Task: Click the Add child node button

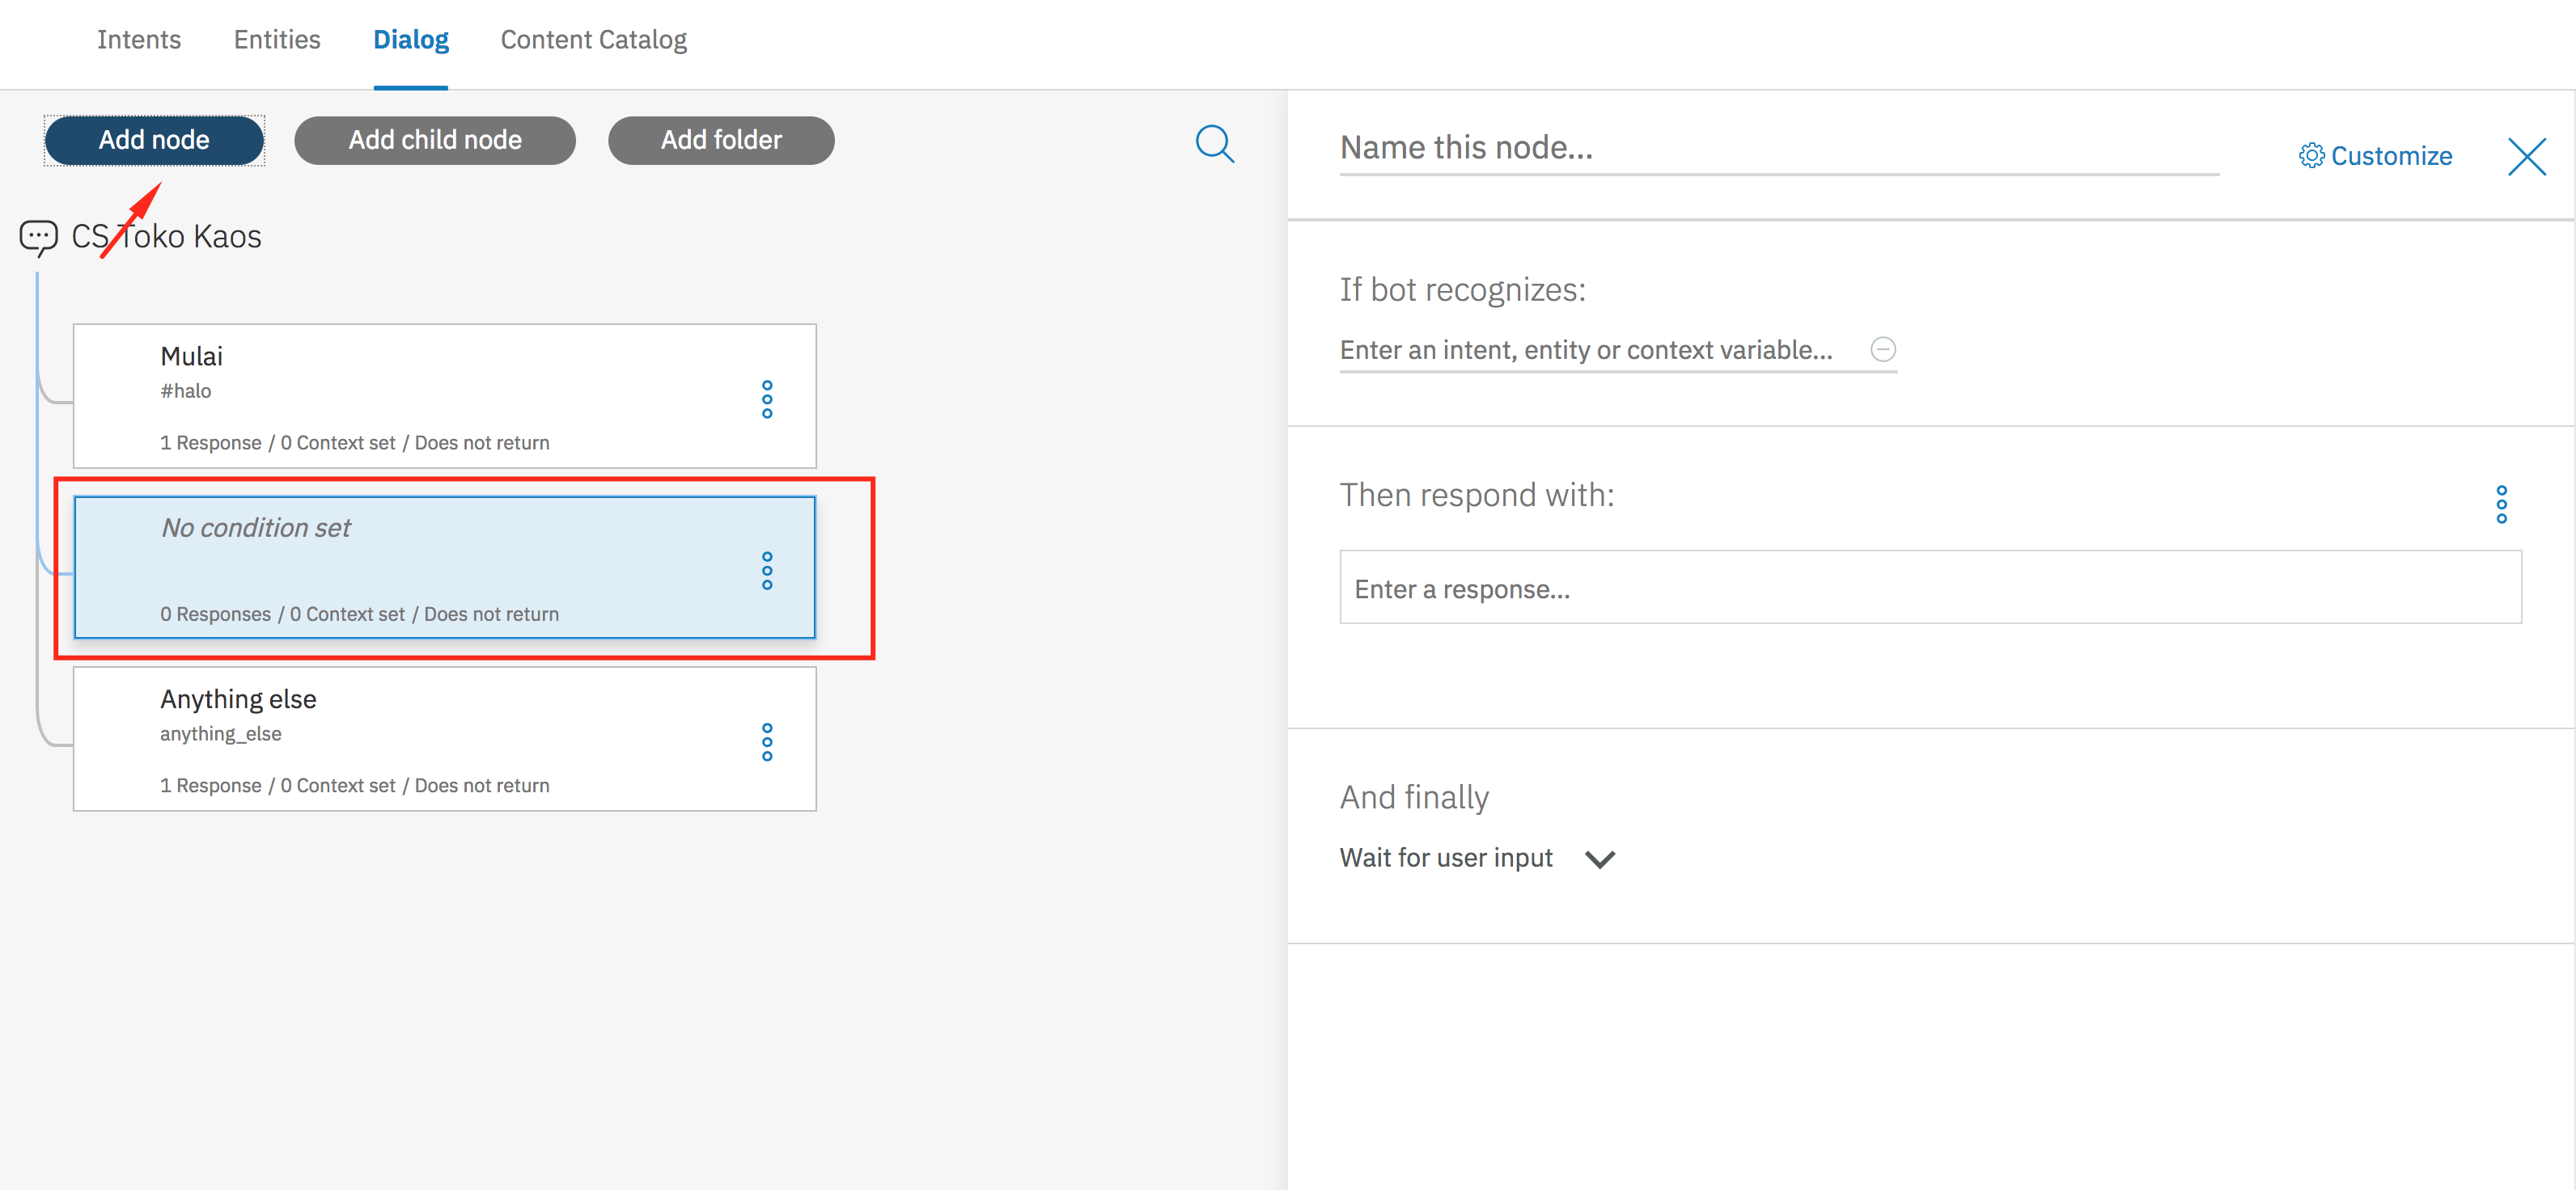Action: pyautogui.click(x=435, y=140)
